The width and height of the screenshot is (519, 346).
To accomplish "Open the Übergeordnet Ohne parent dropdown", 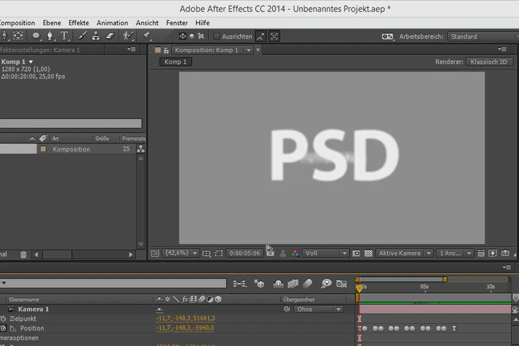I will [x=318, y=309].
